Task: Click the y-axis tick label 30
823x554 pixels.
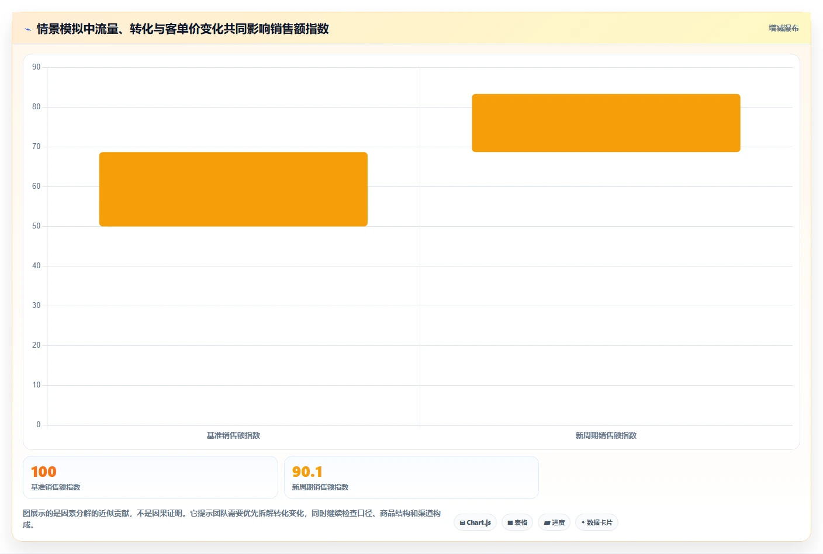Action: click(36, 306)
